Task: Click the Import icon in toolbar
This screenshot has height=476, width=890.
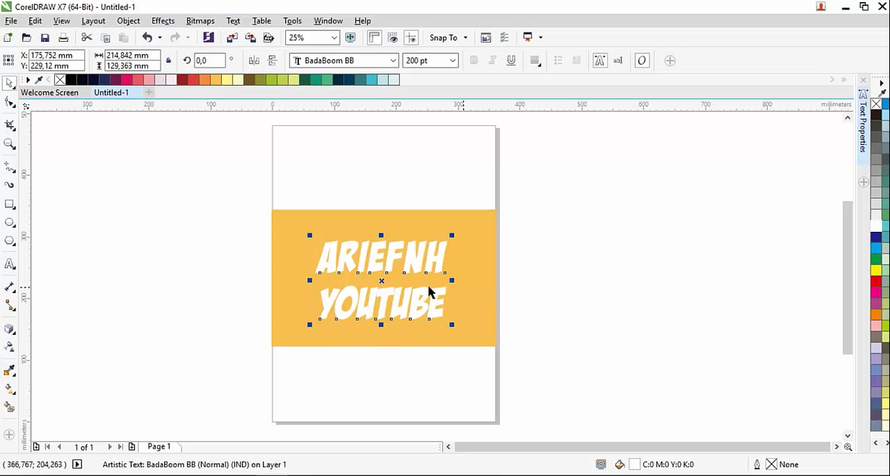Action: (232, 37)
